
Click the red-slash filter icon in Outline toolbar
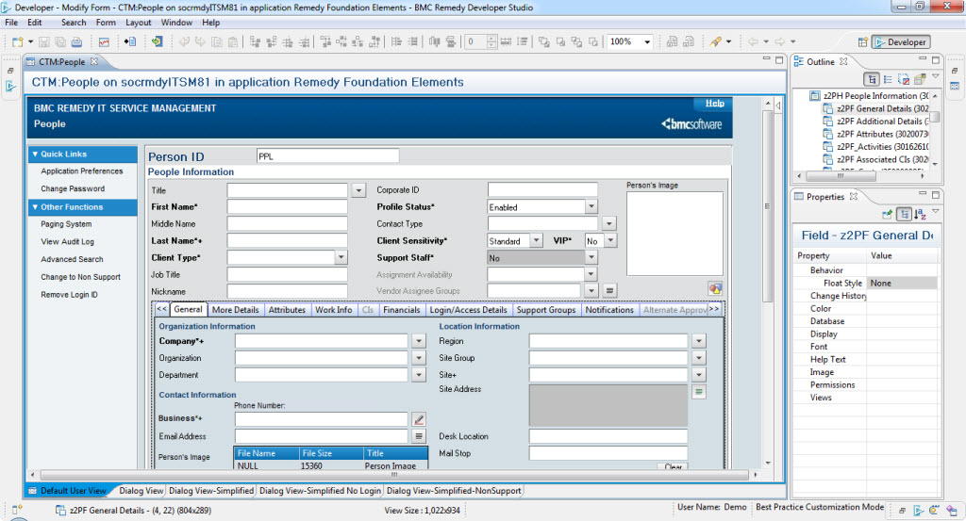904,79
